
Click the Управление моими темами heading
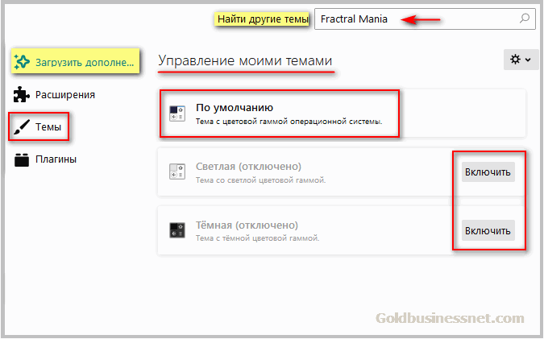point(245,60)
